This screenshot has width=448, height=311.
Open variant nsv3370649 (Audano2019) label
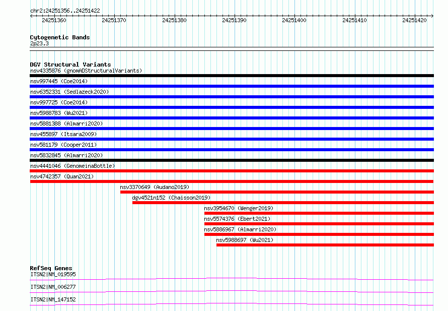click(155, 187)
